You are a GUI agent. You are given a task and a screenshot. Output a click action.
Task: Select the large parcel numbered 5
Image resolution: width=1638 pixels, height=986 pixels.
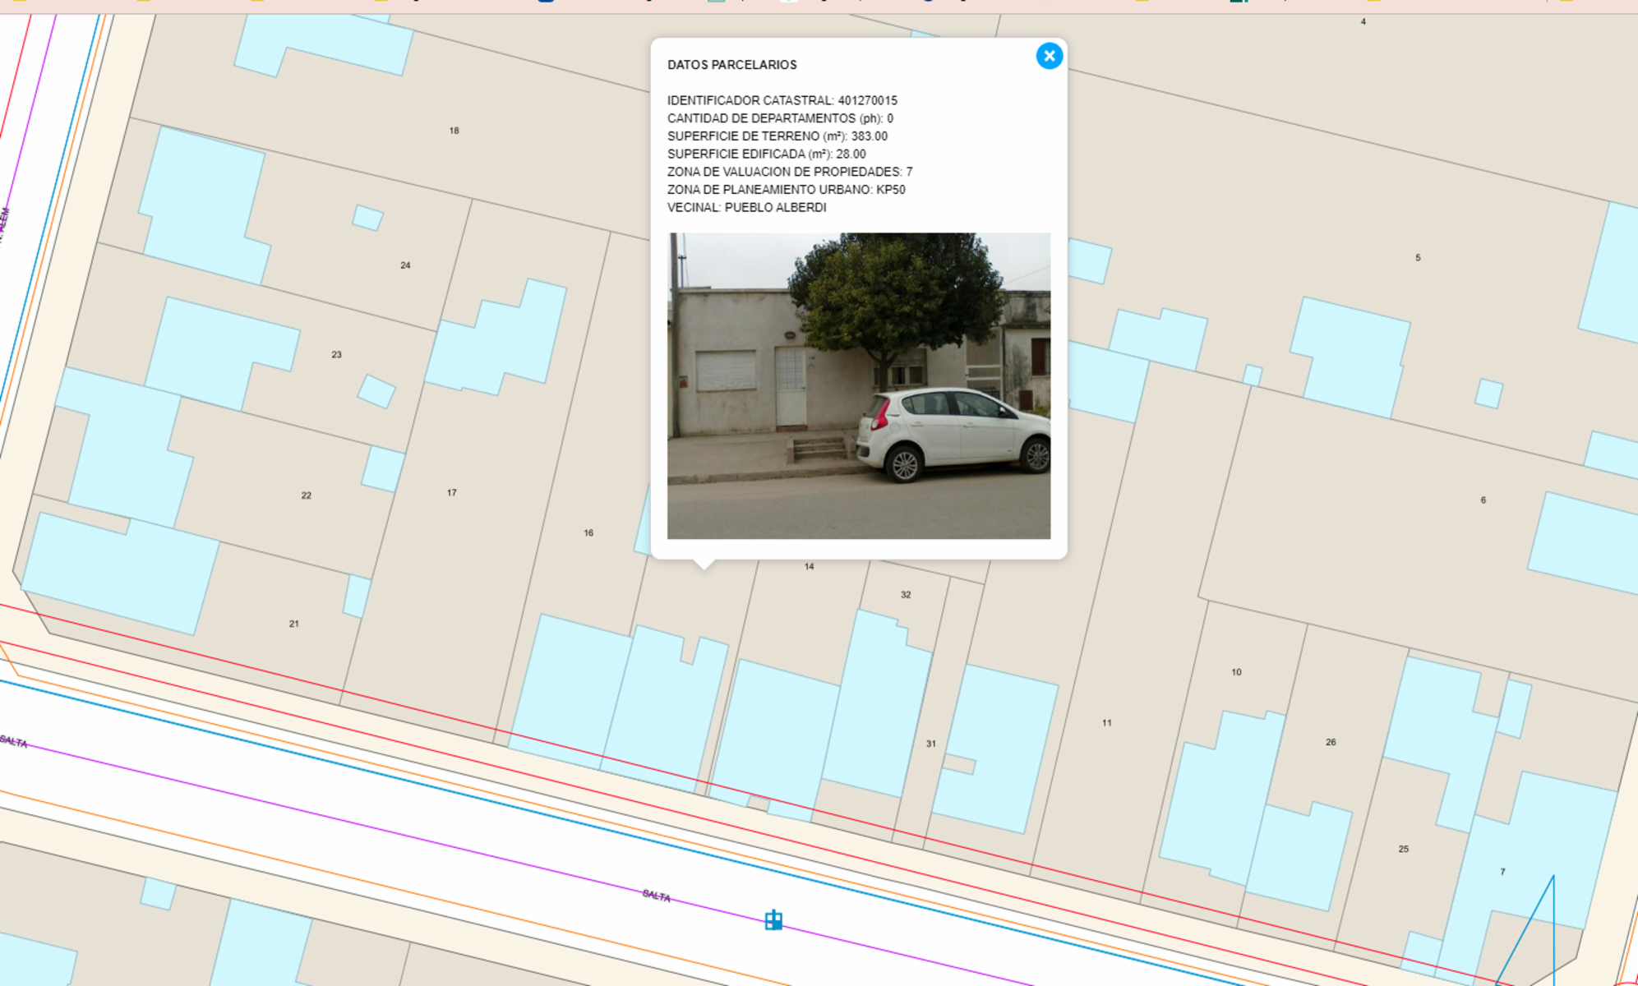pyautogui.click(x=1417, y=258)
